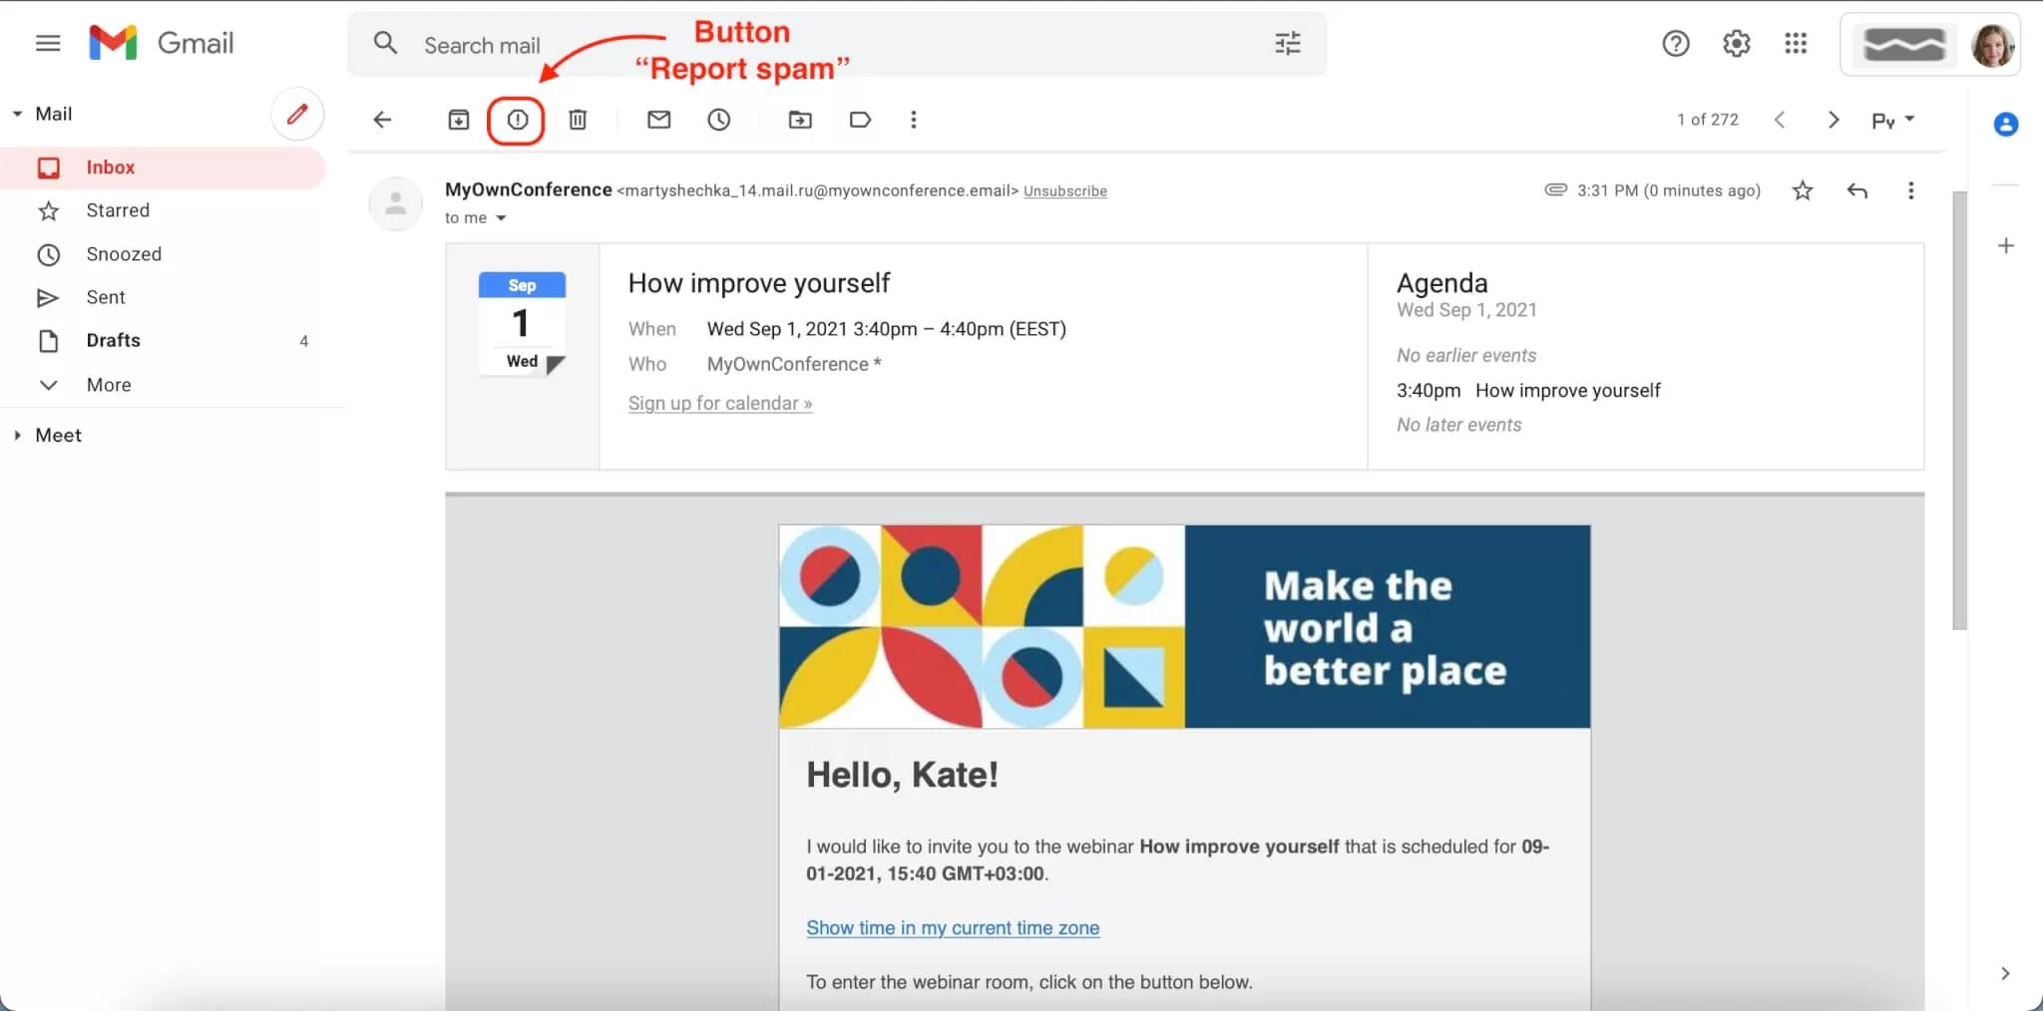Expand the More folders list
This screenshot has height=1011, width=2043.
[x=108, y=384]
